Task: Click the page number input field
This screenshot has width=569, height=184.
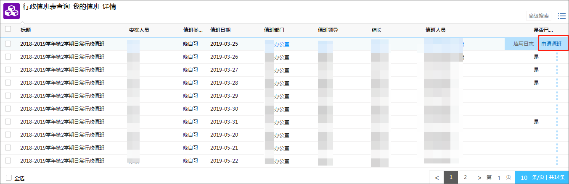Action: [499, 178]
